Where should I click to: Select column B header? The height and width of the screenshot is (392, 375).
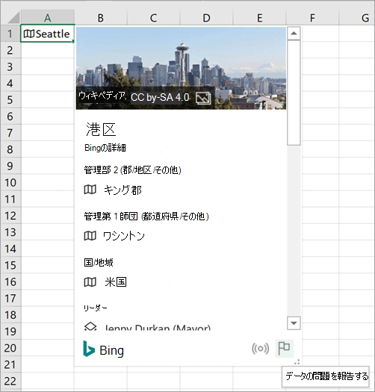(x=101, y=17)
